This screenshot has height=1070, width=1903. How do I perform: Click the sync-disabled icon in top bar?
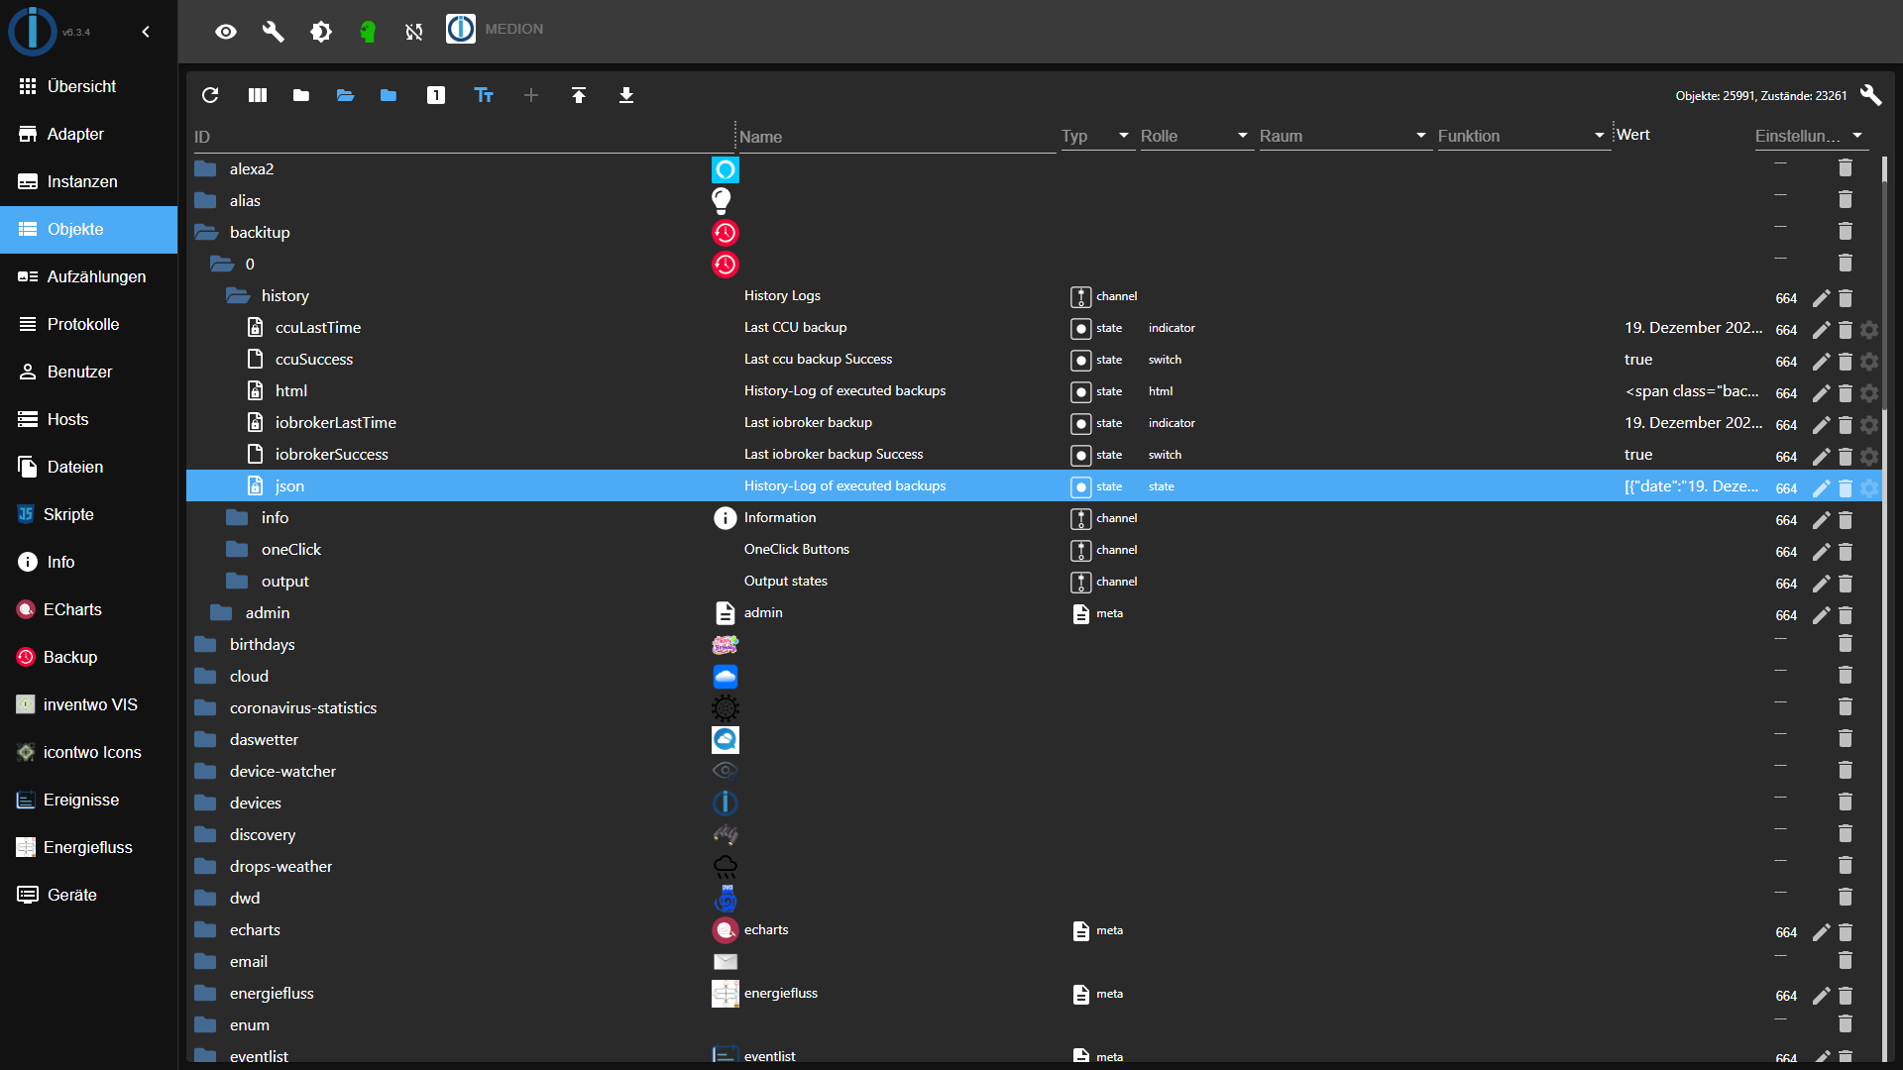tap(414, 32)
